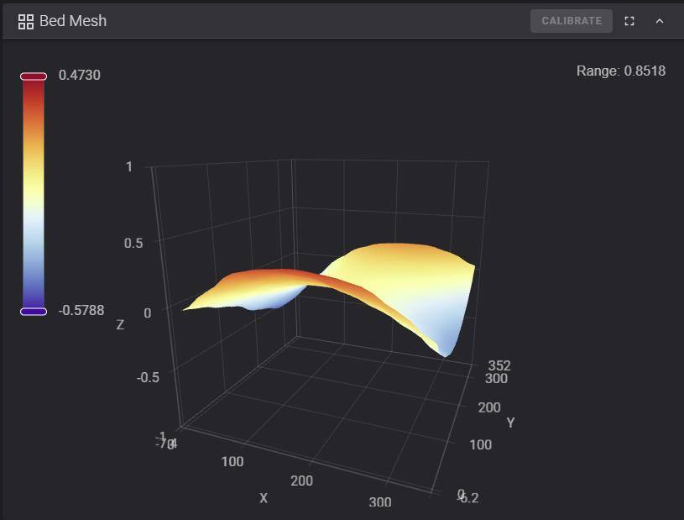
Task: Click the Bed Mesh grid icon
Action: point(25,21)
